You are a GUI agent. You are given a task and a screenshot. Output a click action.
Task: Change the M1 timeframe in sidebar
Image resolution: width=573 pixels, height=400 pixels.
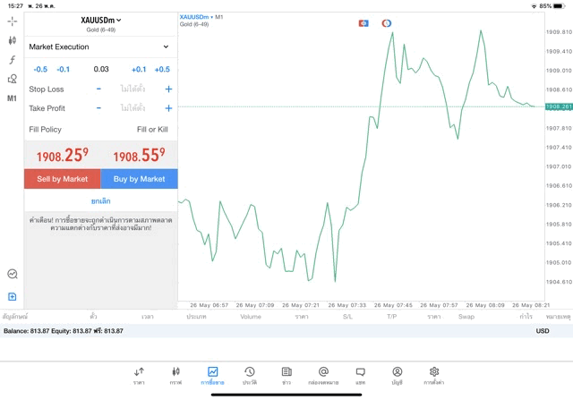click(x=12, y=98)
